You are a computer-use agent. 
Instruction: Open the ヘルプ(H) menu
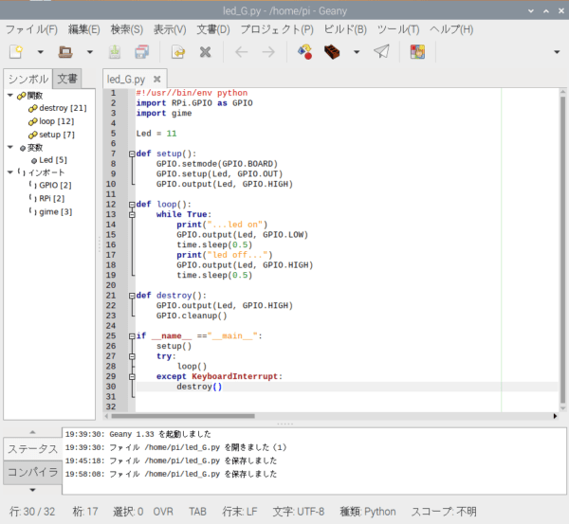tap(451, 29)
